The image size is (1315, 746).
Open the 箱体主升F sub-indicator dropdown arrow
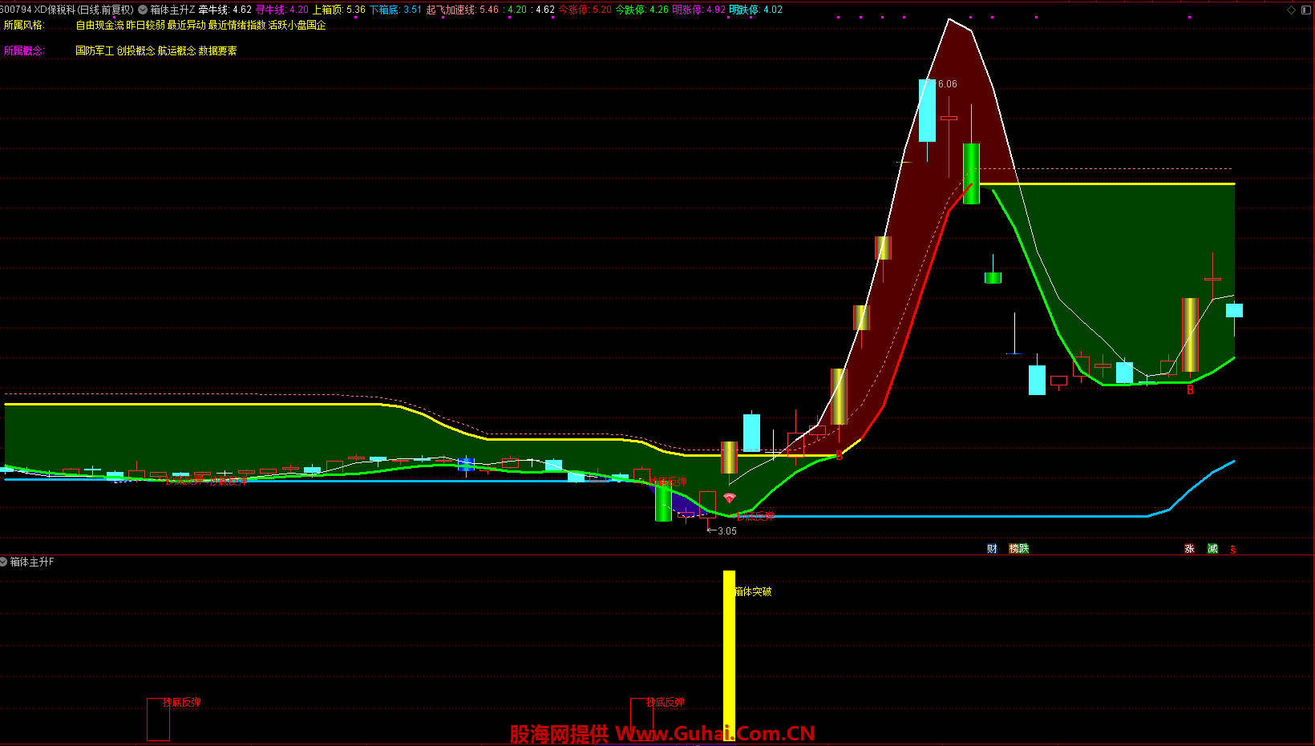pos(4,562)
